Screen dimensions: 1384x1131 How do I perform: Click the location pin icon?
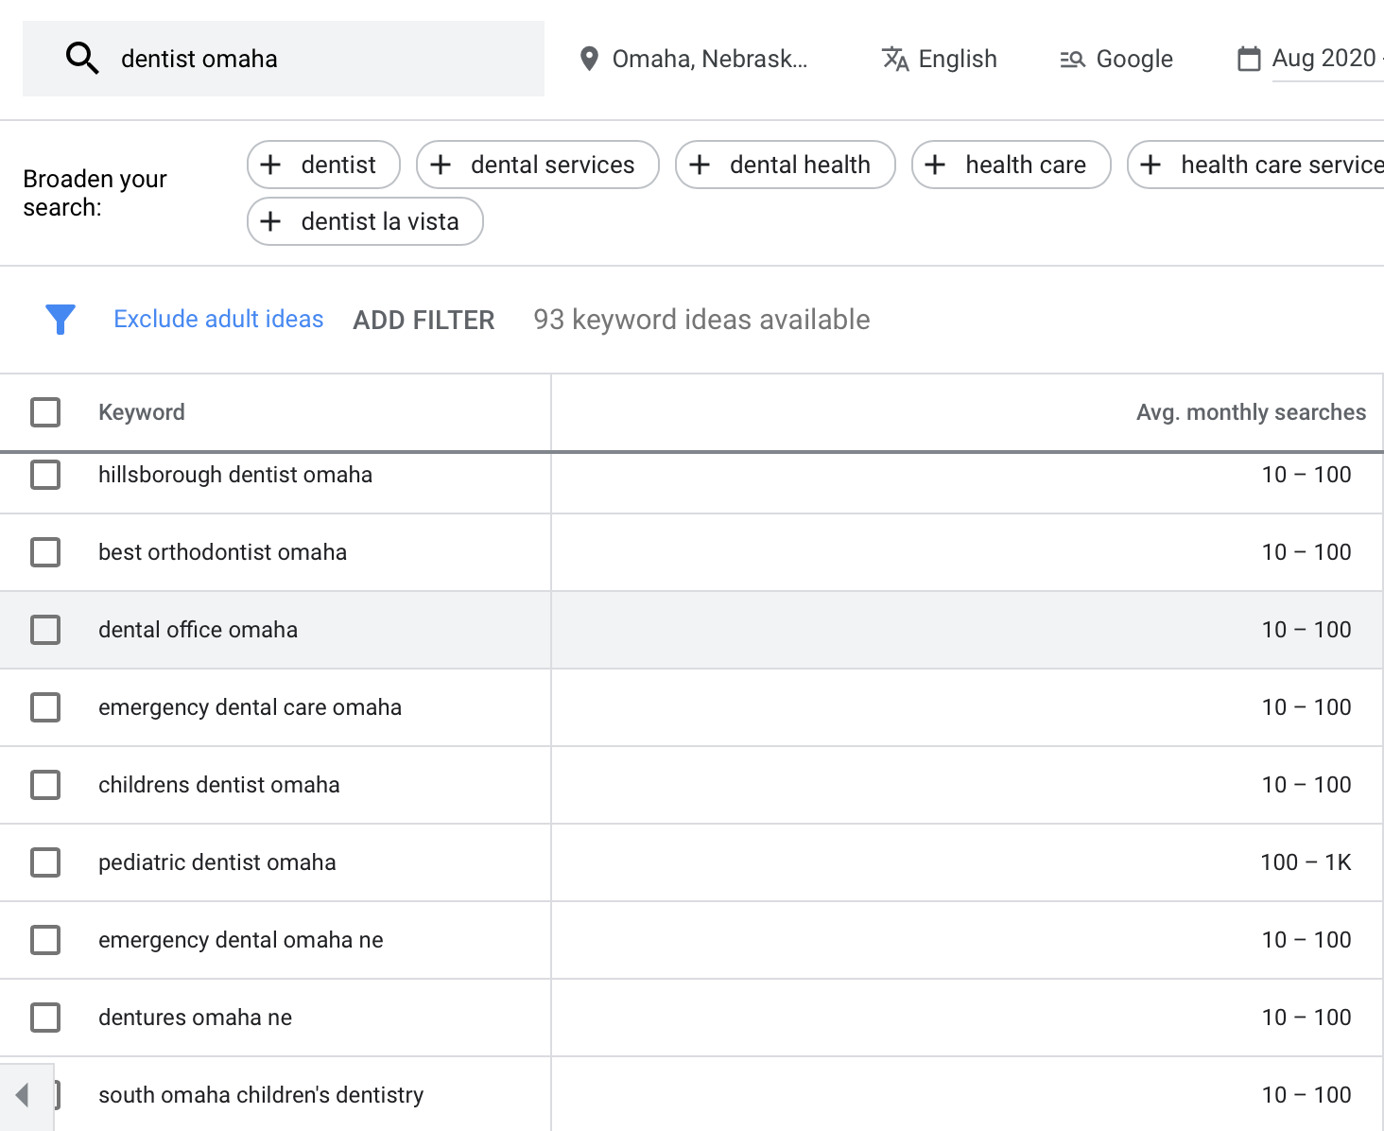[589, 59]
